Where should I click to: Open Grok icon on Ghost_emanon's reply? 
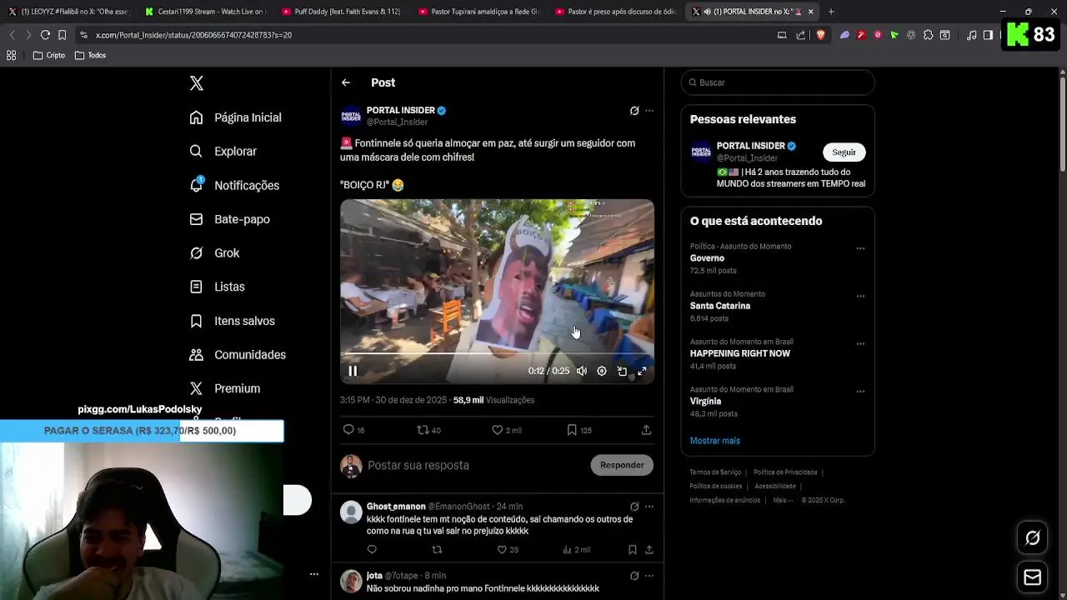pos(634,507)
